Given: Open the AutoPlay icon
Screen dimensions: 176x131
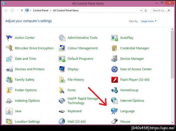Looking at the screenshot, I should point(114,38).
